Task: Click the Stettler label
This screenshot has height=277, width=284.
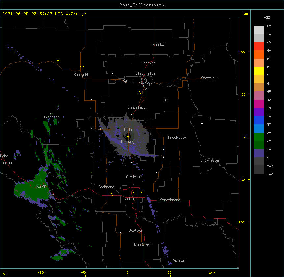Action: (x=209, y=78)
